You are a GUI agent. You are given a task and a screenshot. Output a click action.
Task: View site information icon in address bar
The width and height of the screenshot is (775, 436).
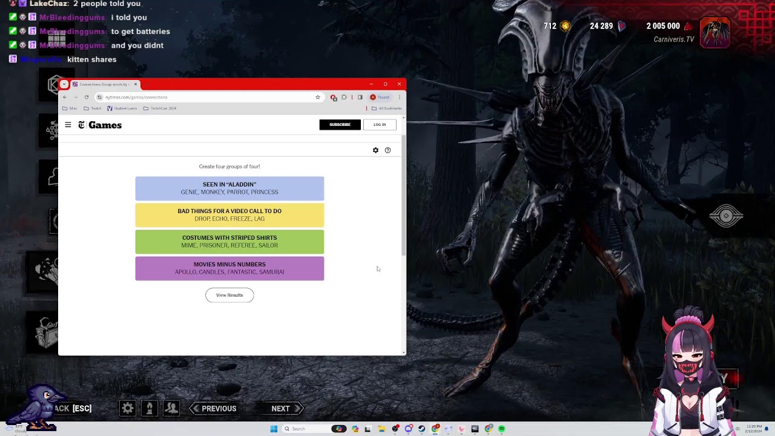(x=99, y=97)
